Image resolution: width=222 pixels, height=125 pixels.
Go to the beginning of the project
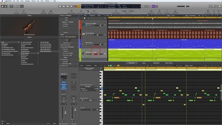68,6
